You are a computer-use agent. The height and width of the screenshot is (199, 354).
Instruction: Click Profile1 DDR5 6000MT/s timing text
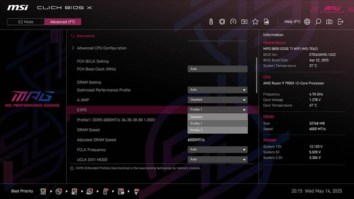tap(116, 120)
